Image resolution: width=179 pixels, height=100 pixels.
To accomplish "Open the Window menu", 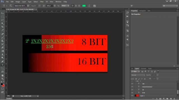I will tap(58, 2).
